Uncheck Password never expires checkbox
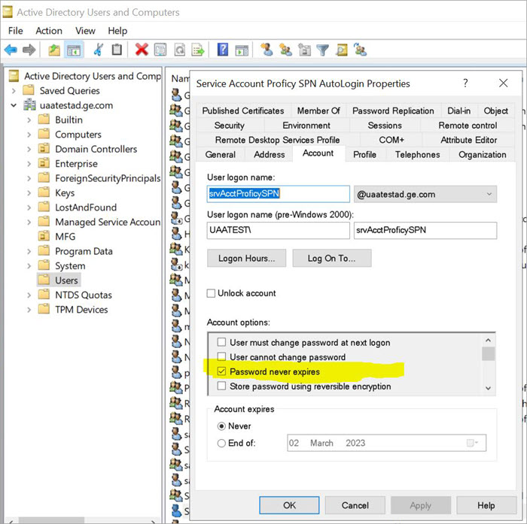Viewport: 527px width, 524px height. point(221,371)
